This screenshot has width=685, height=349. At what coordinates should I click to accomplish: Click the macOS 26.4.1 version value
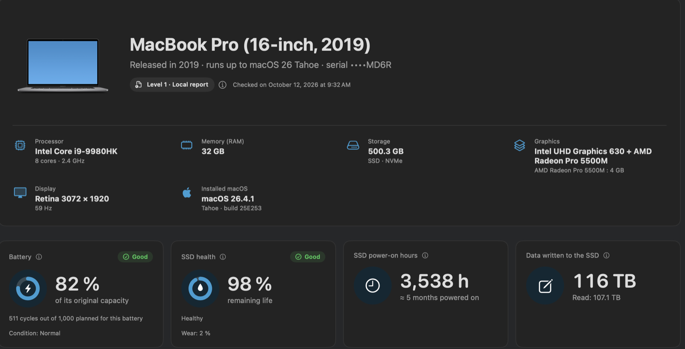point(228,199)
